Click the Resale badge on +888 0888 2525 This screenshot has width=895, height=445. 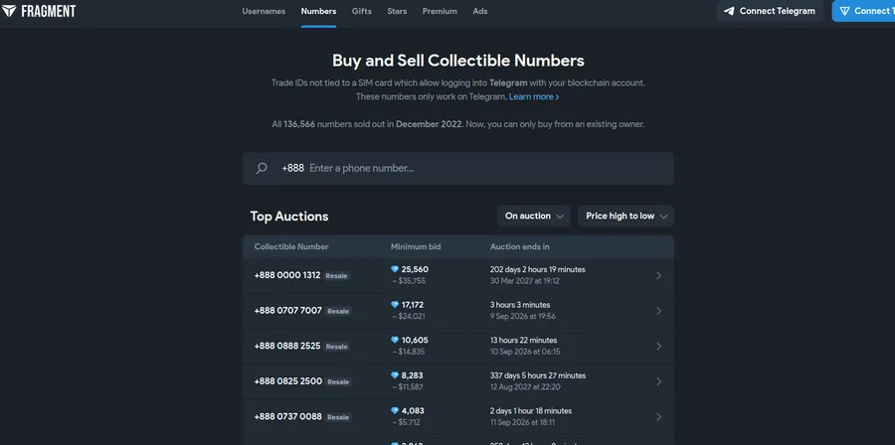337,347
